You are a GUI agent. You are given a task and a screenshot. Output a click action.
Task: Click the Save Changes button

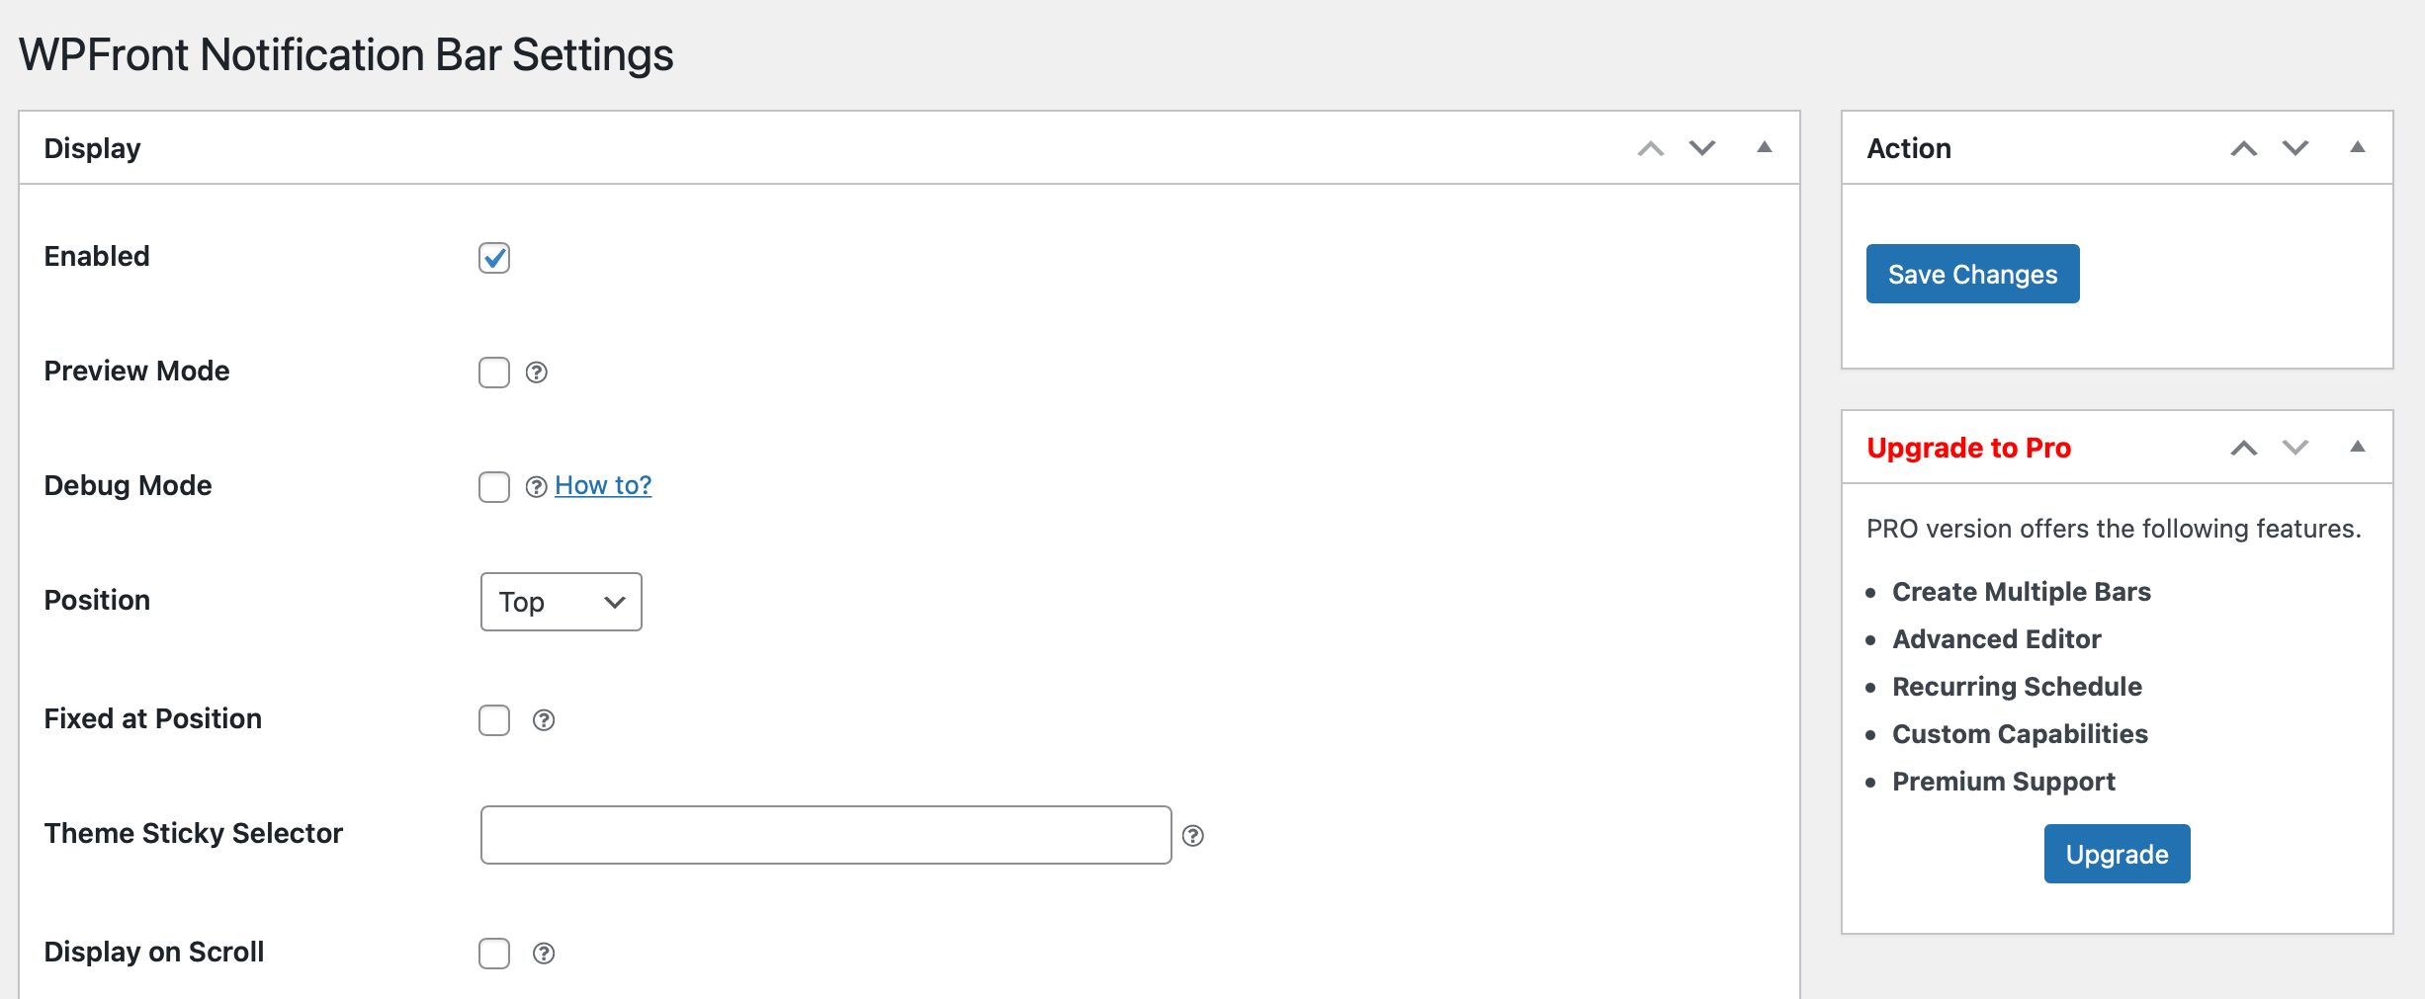pos(1971,274)
